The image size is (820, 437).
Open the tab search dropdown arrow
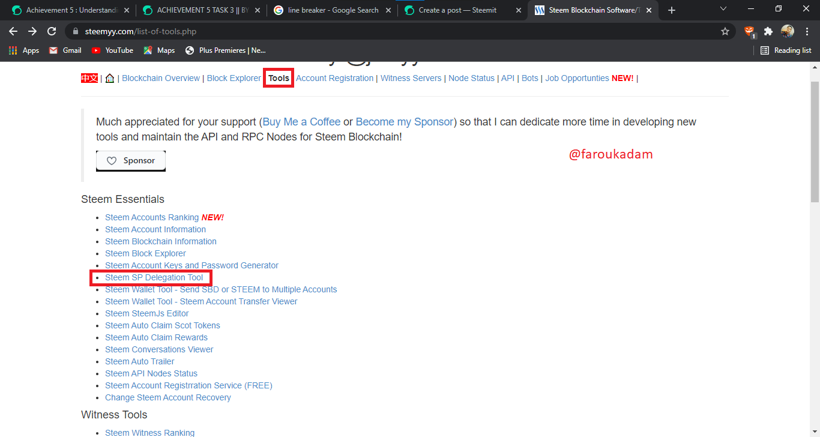(x=723, y=8)
